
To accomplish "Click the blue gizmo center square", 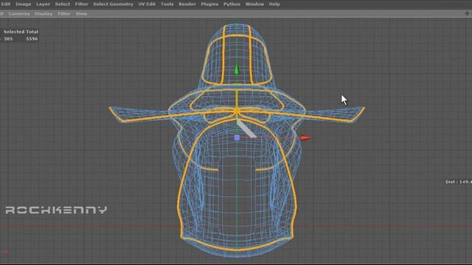I will 237,138.
